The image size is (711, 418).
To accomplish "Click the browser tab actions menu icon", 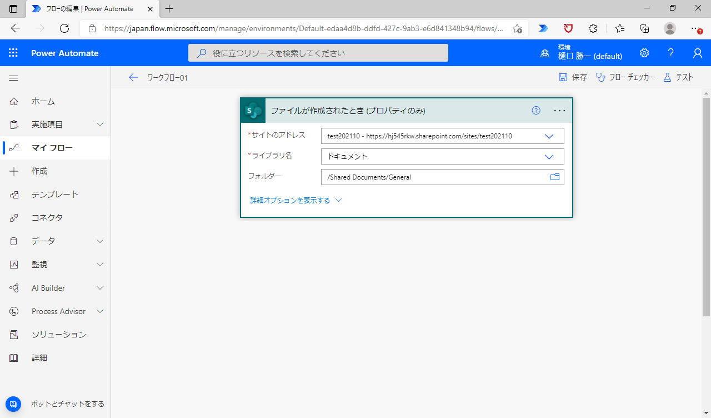I will click(x=13, y=9).
